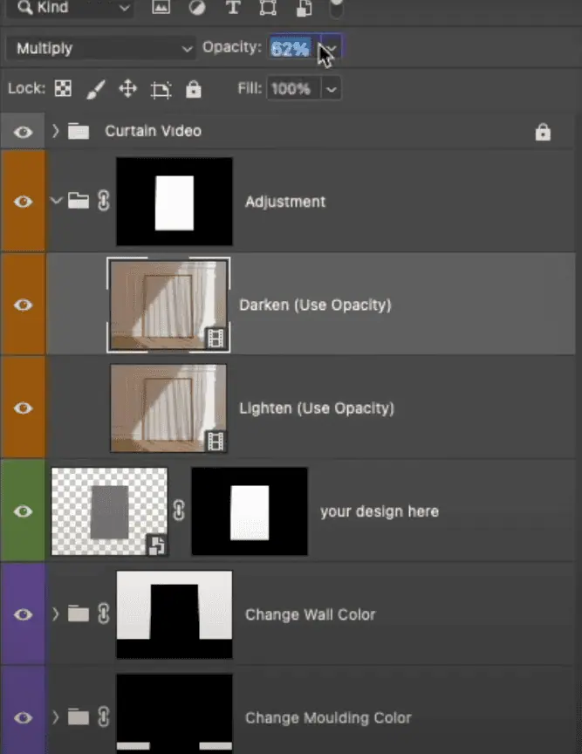The width and height of the screenshot is (582, 754).
Task: Open the Multiply blend mode dropdown
Action: pos(104,48)
